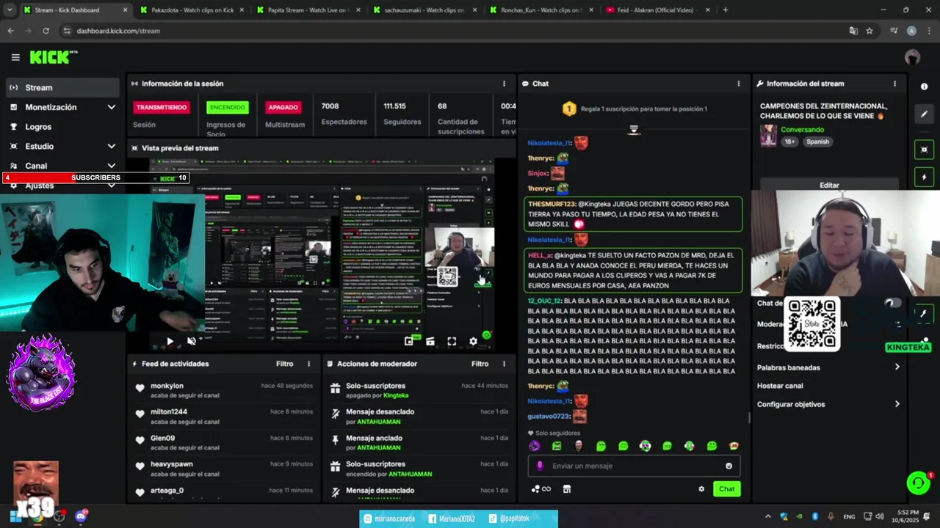940x528 pixels.
Task: Click the Discord taskbar icon
Action: (x=81, y=516)
